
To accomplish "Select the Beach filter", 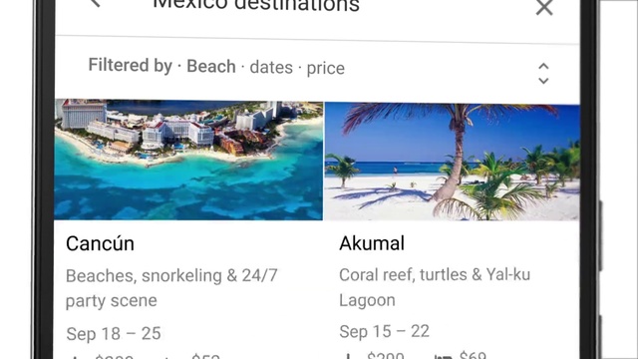I will pyautogui.click(x=211, y=67).
